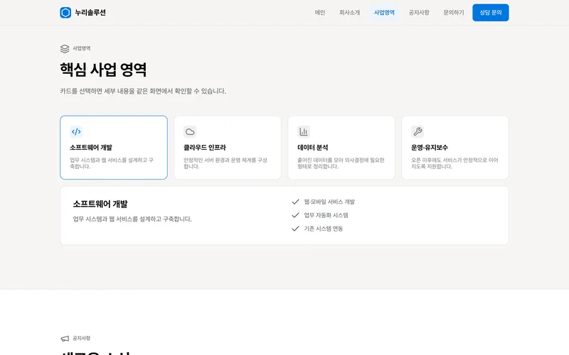Click the small 사업영역 section label text
The height and width of the screenshot is (355, 569).
(x=82, y=48)
